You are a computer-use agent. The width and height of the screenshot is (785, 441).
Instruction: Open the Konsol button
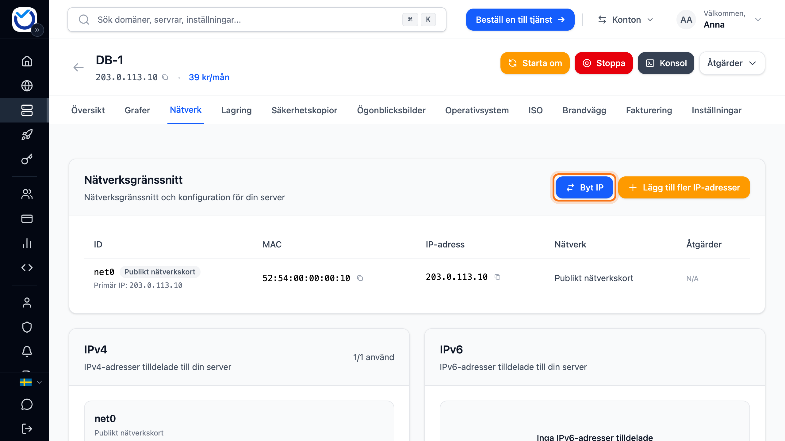(666, 63)
